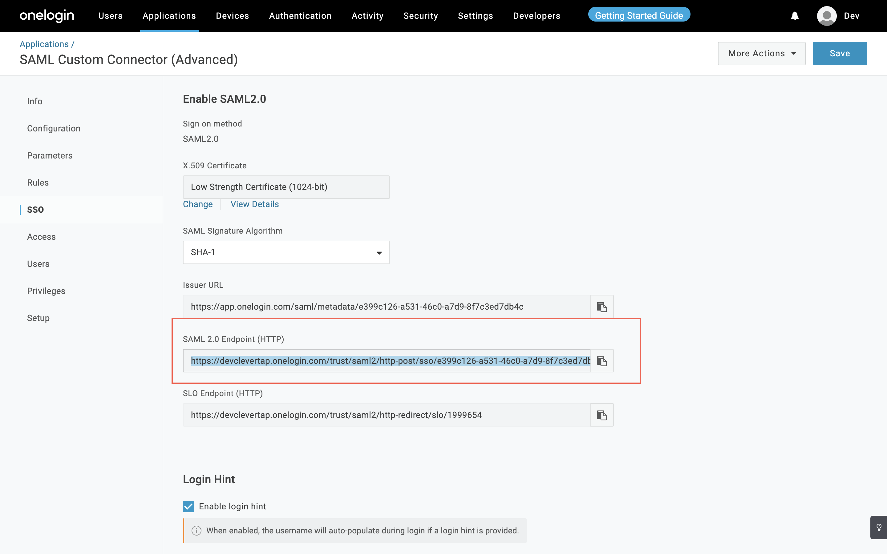Open the Dev user avatar menu

[827, 16]
